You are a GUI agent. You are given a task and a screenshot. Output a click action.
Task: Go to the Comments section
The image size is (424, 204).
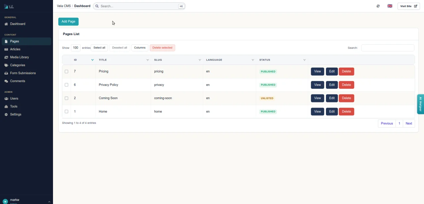click(17, 81)
